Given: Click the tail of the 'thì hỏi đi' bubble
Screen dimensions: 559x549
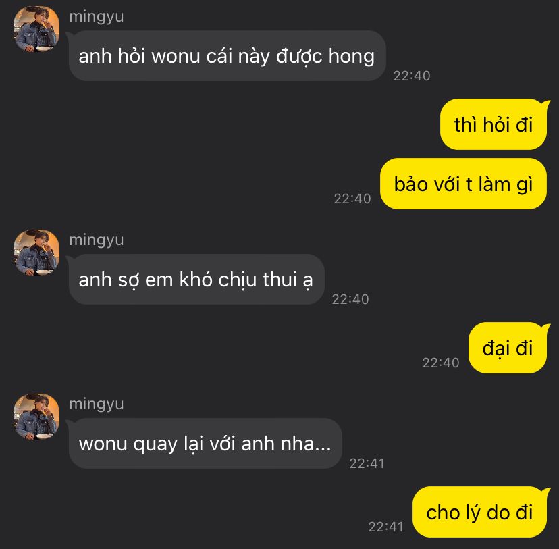Looking at the screenshot, I should tap(546, 105).
